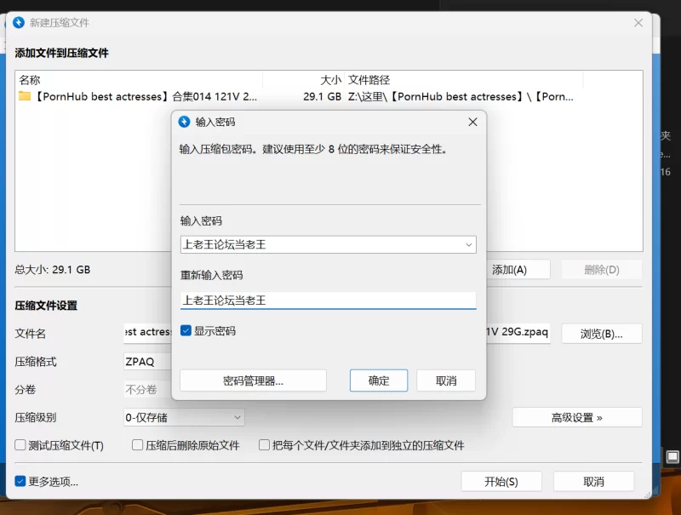The image size is (681, 515).
Task: Expand the 输入密码 combo box arrow
Action: tap(469, 245)
